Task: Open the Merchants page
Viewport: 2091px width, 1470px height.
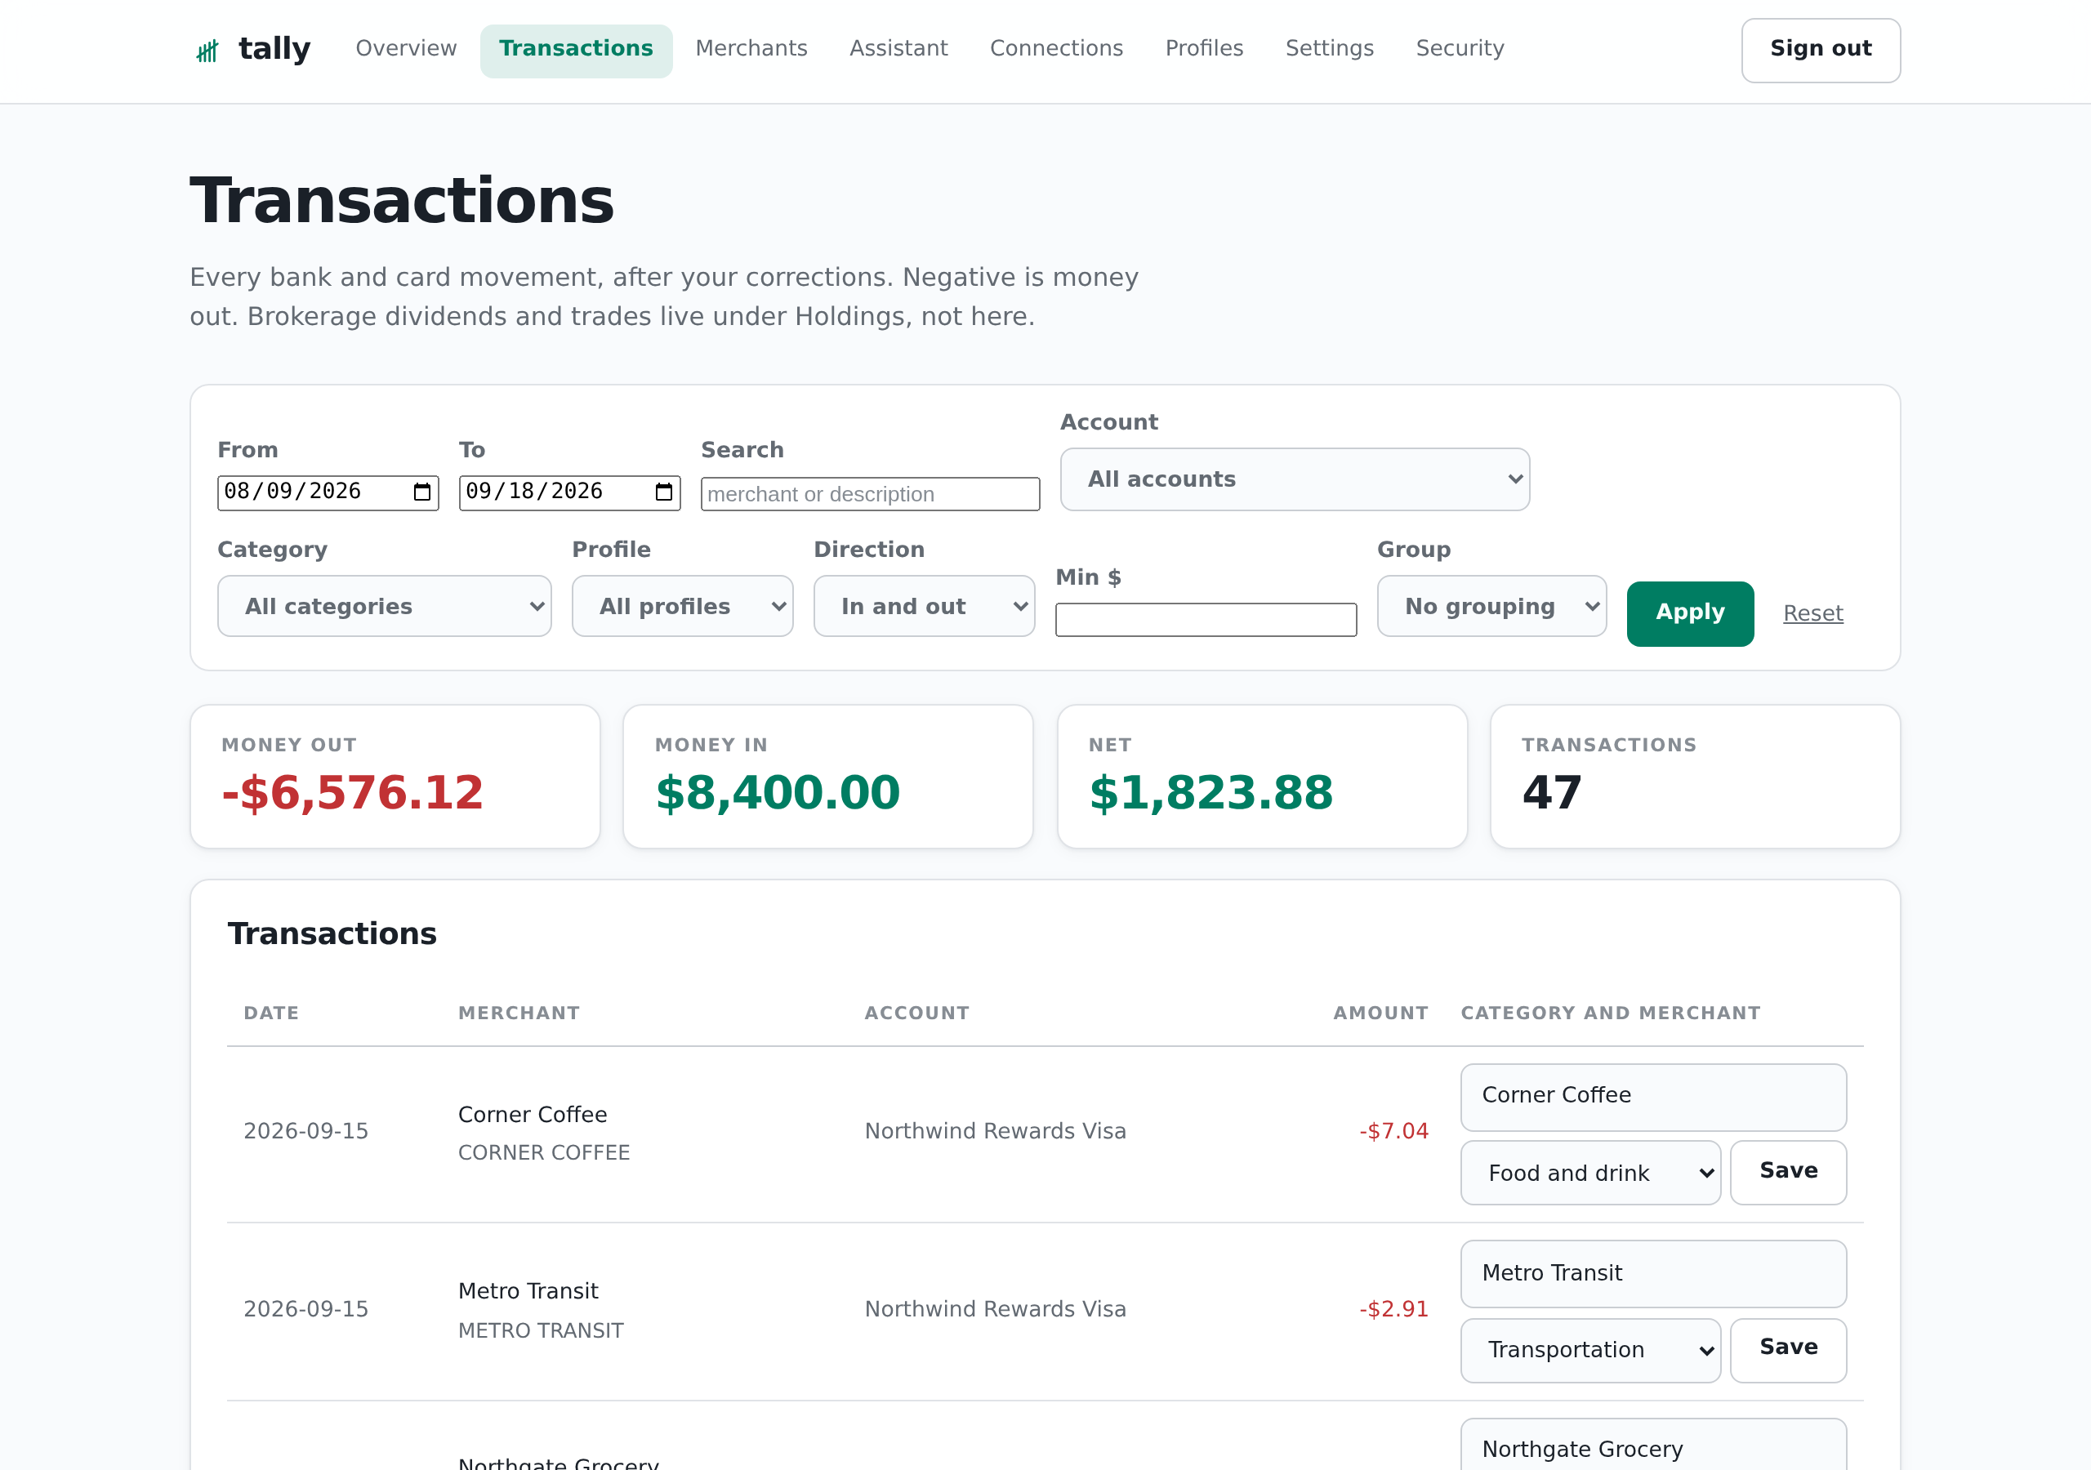Action: click(x=751, y=48)
